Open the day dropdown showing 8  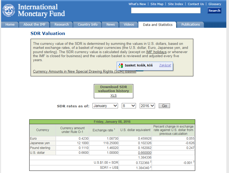tap(129, 106)
